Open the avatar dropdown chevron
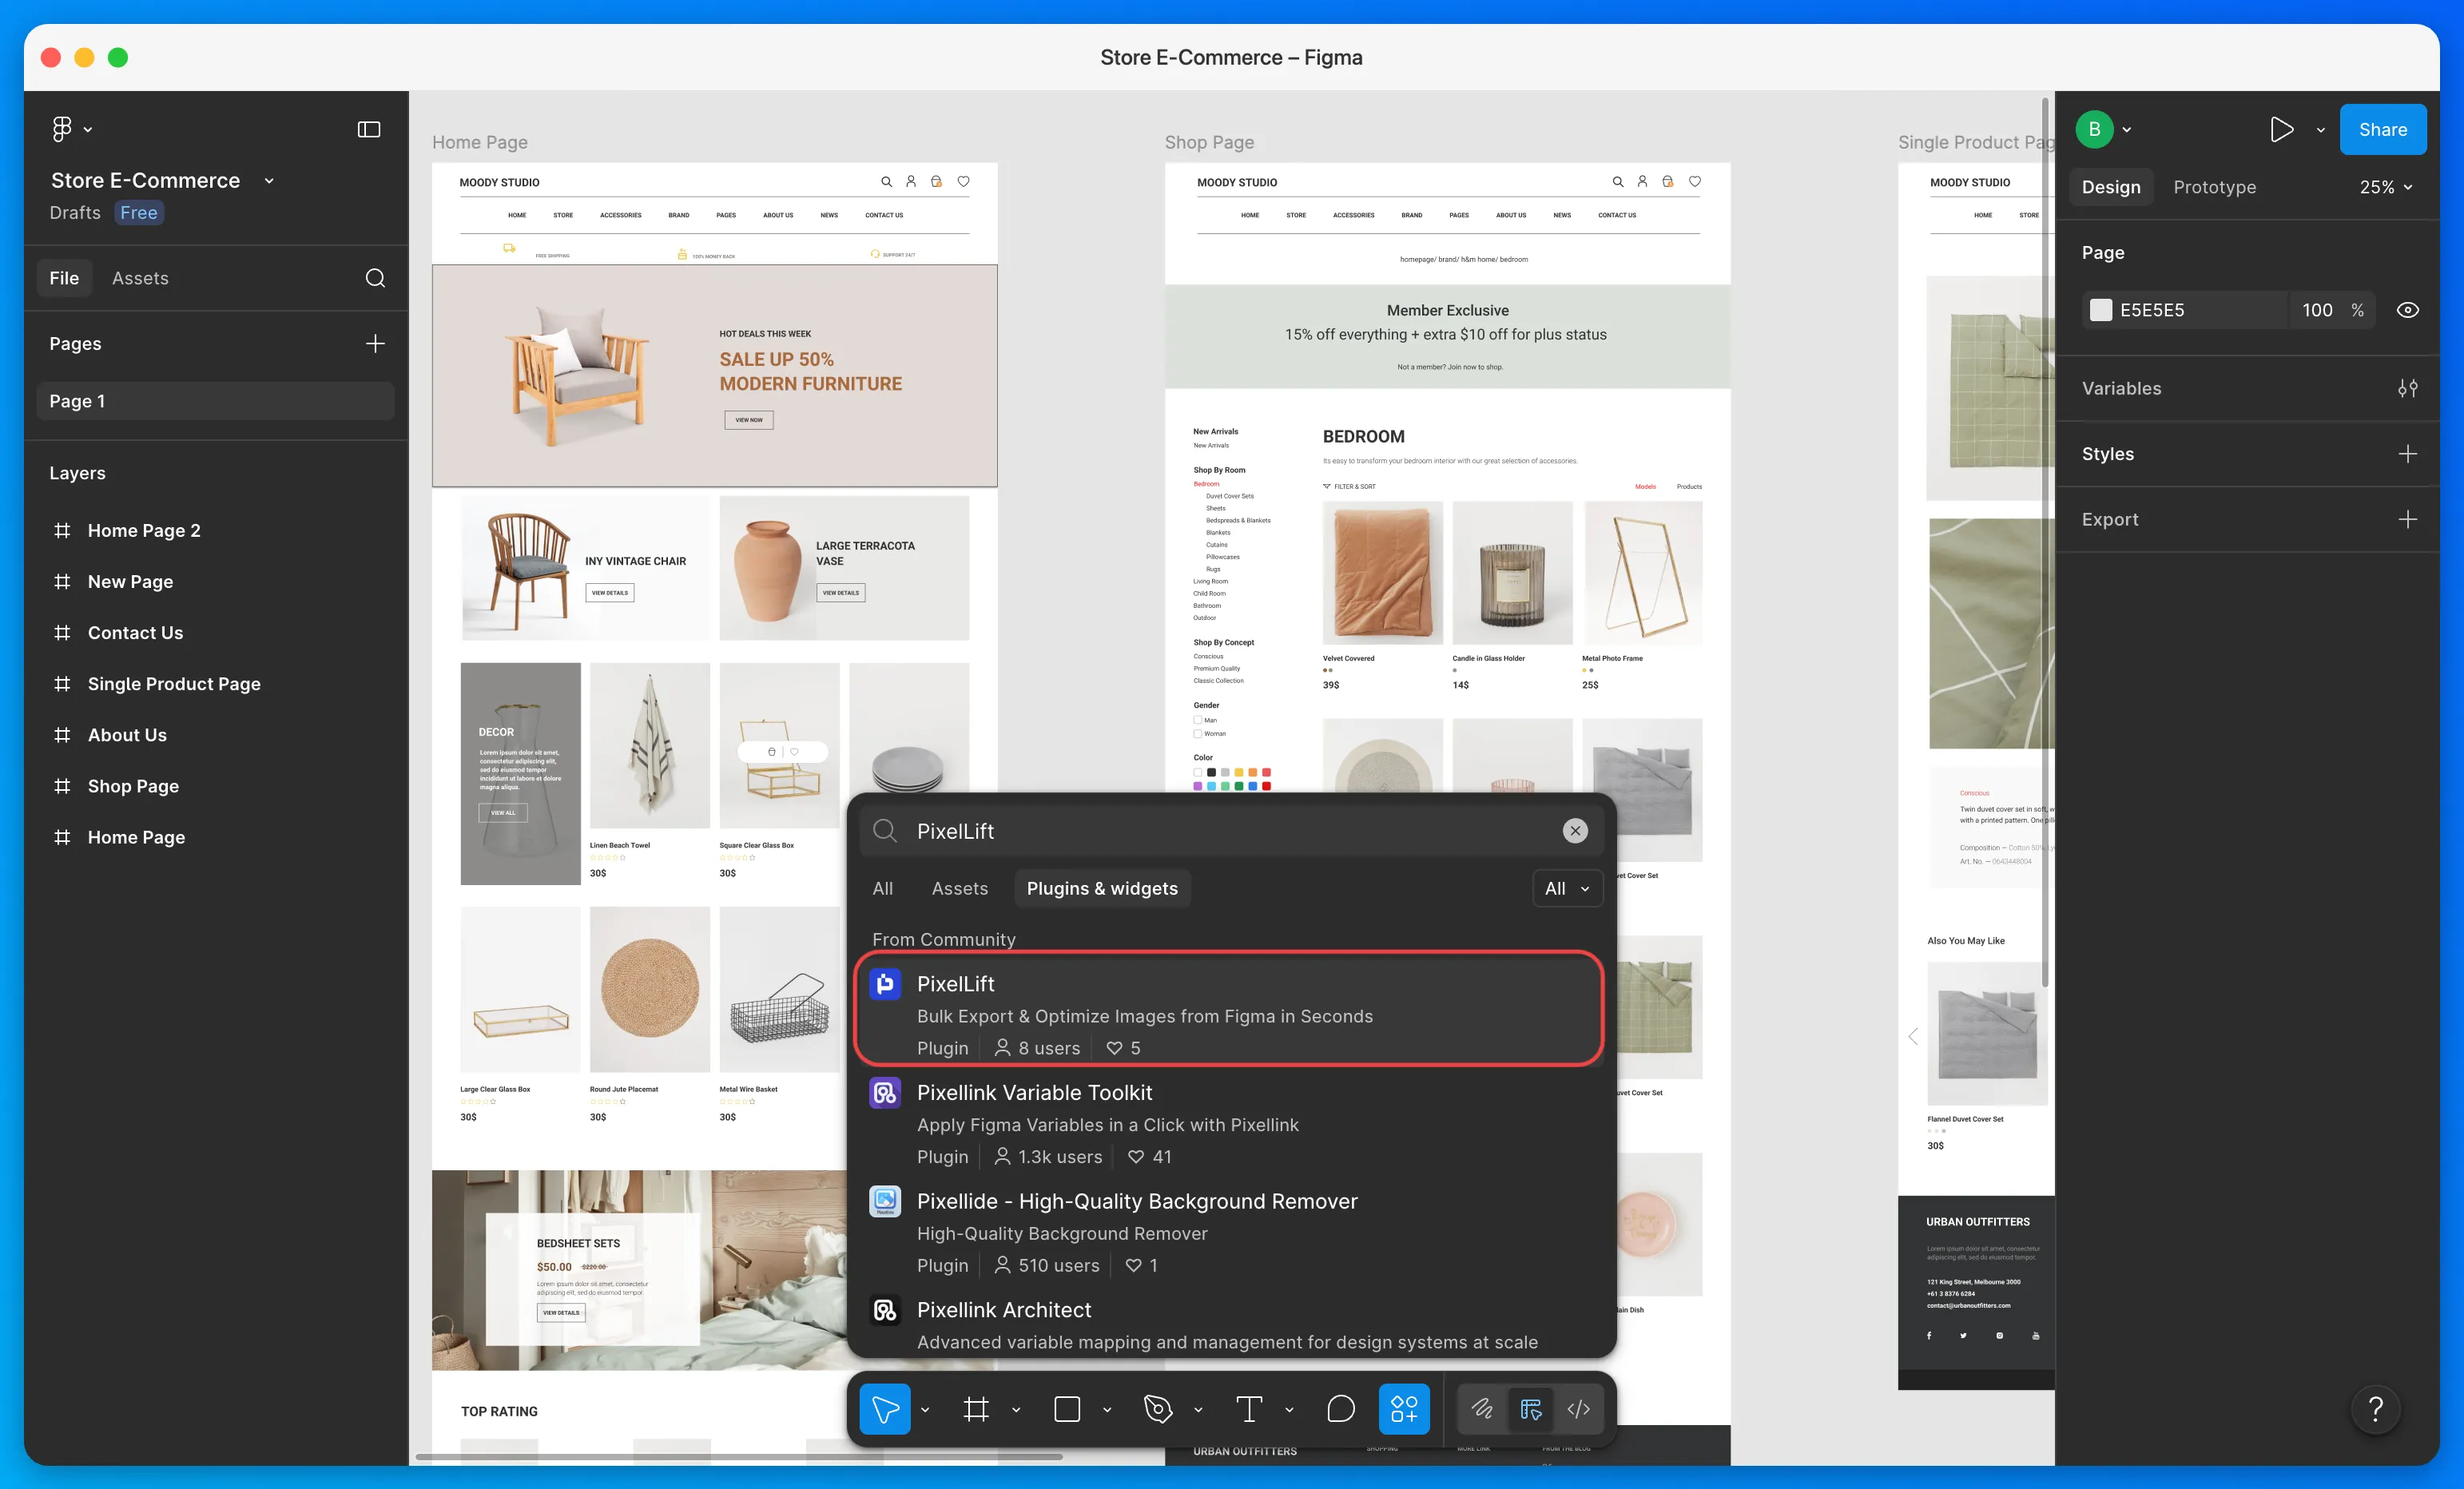This screenshot has width=2464, height=1489. click(x=2127, y=129)
